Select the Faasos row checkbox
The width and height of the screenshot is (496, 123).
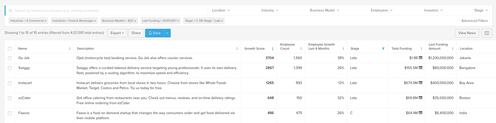[x=10, y=113]
